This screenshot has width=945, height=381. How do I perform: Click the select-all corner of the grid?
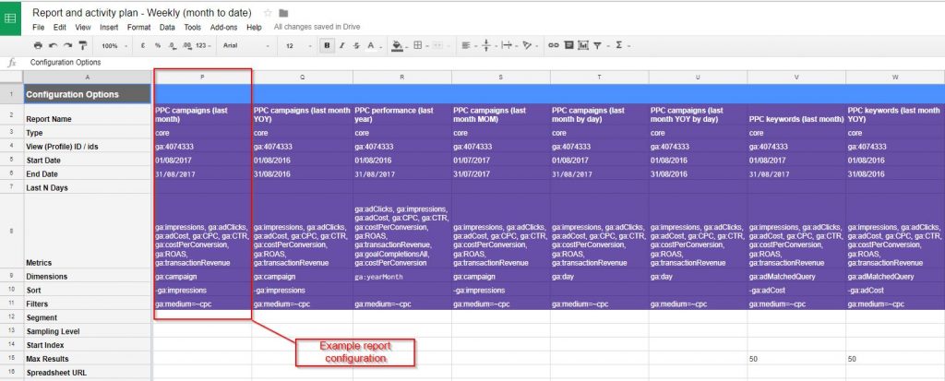pos(11,77)
